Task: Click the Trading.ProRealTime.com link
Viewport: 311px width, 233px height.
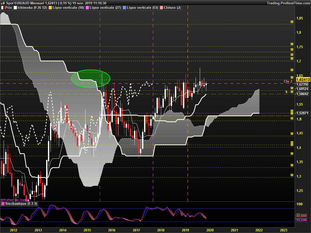Action: [288, 3]
